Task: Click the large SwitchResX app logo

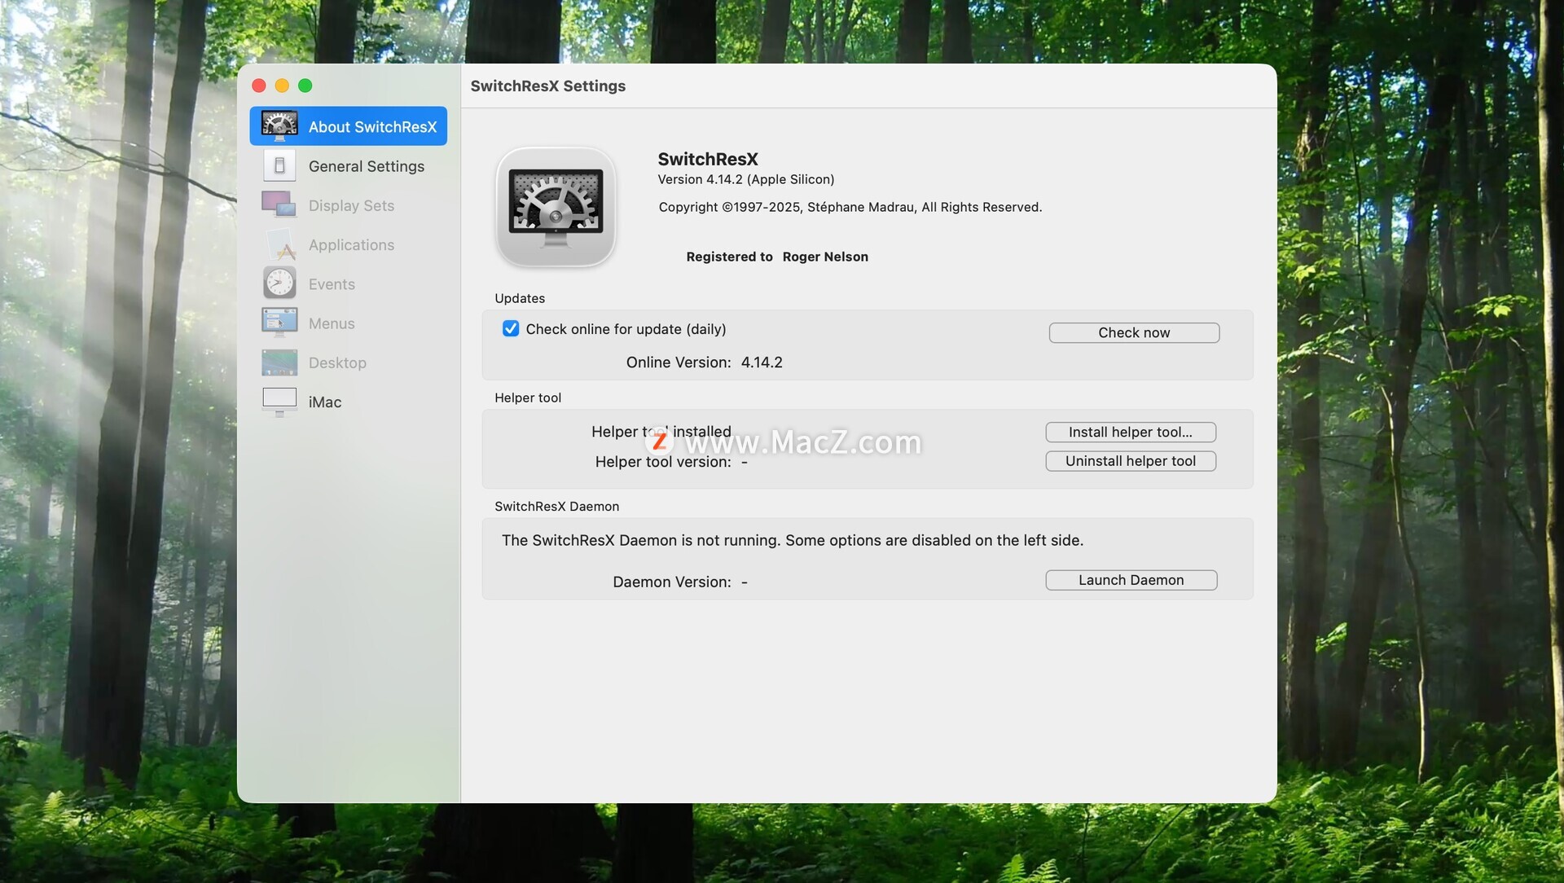Action: pos(556,207)
